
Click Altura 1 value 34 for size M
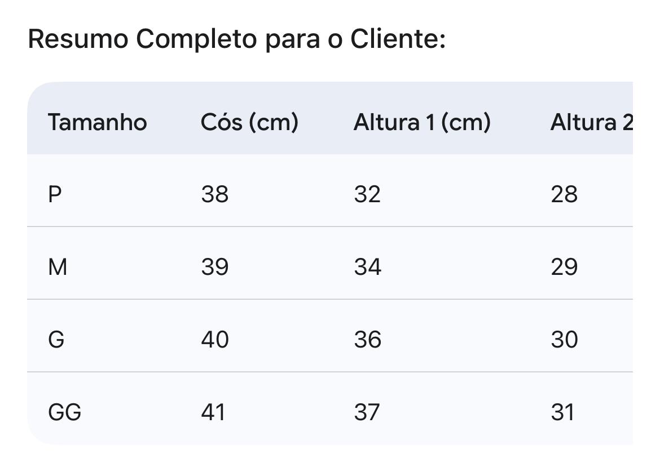pos(367,267)
